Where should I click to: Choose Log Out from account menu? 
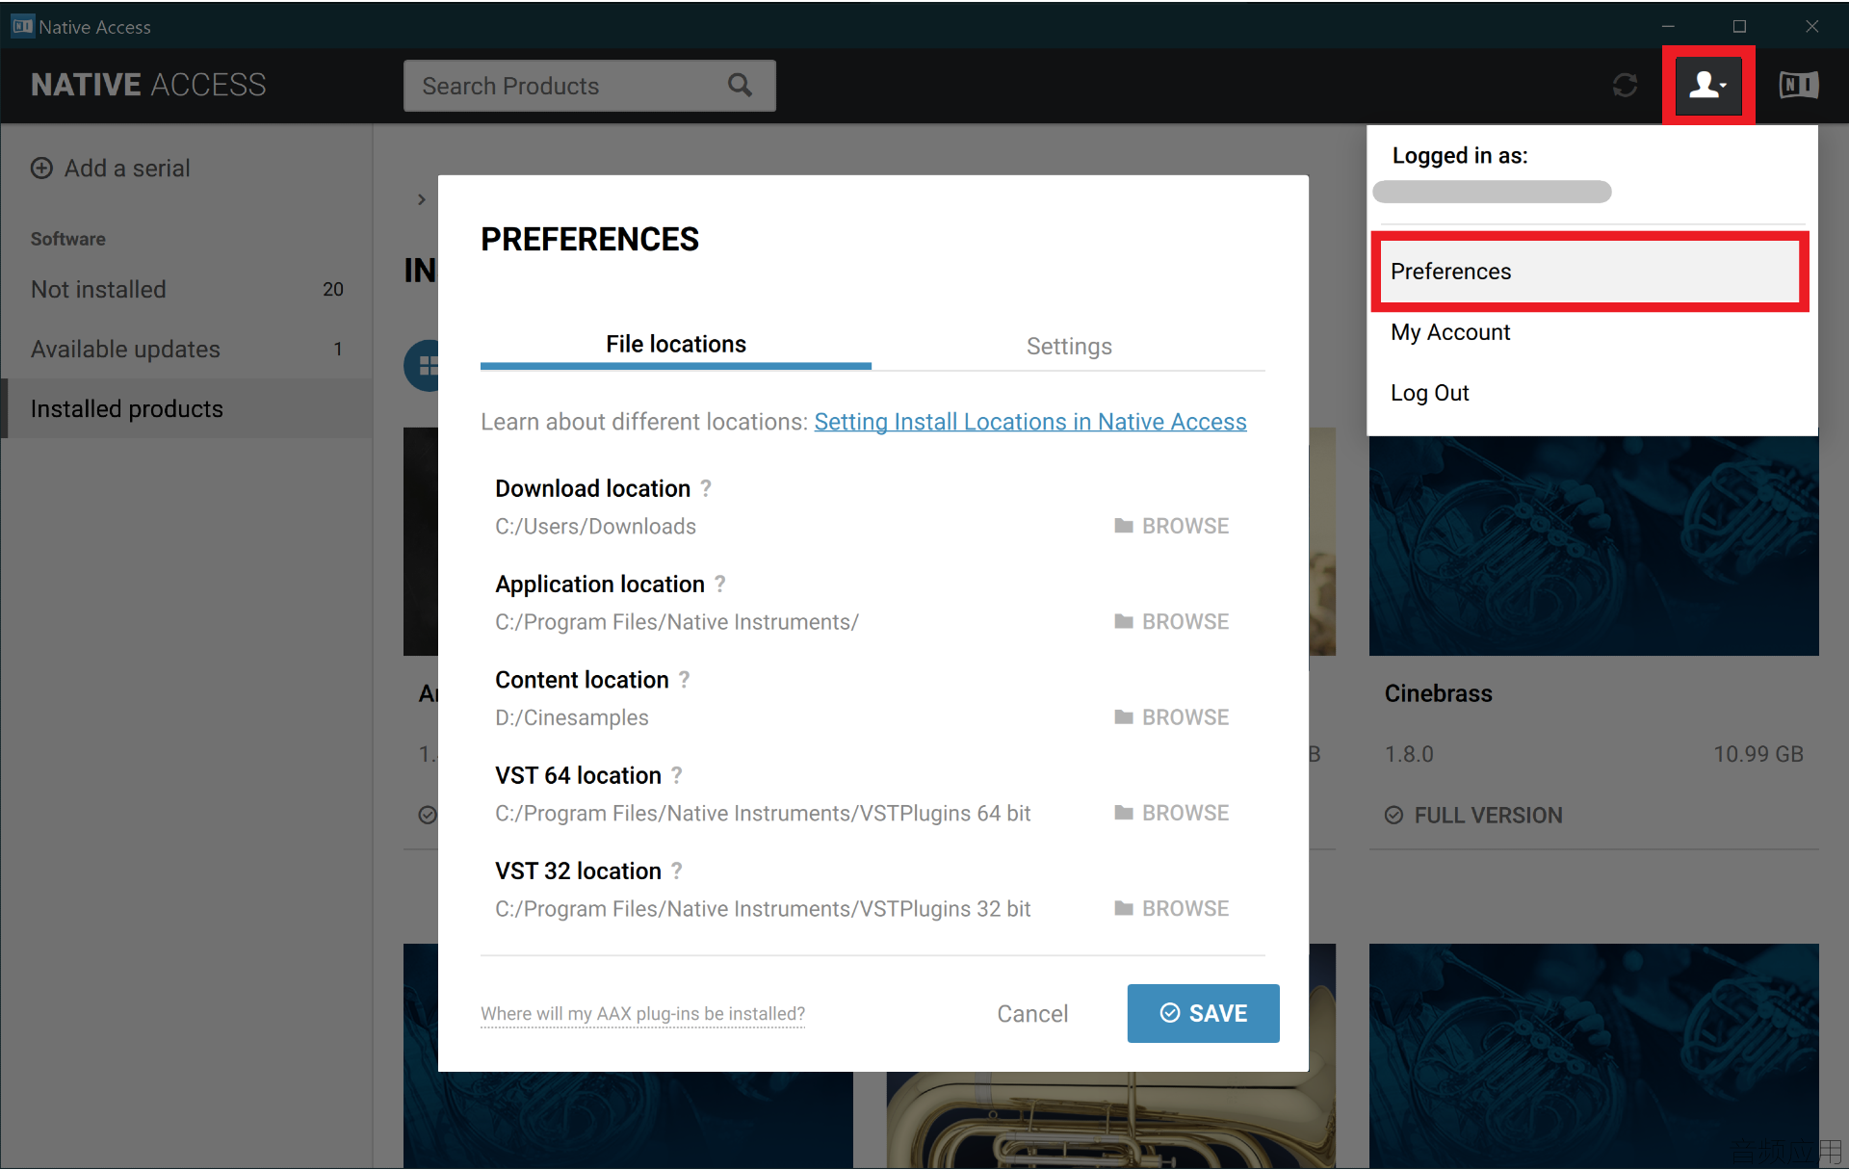coord(1429,393)
